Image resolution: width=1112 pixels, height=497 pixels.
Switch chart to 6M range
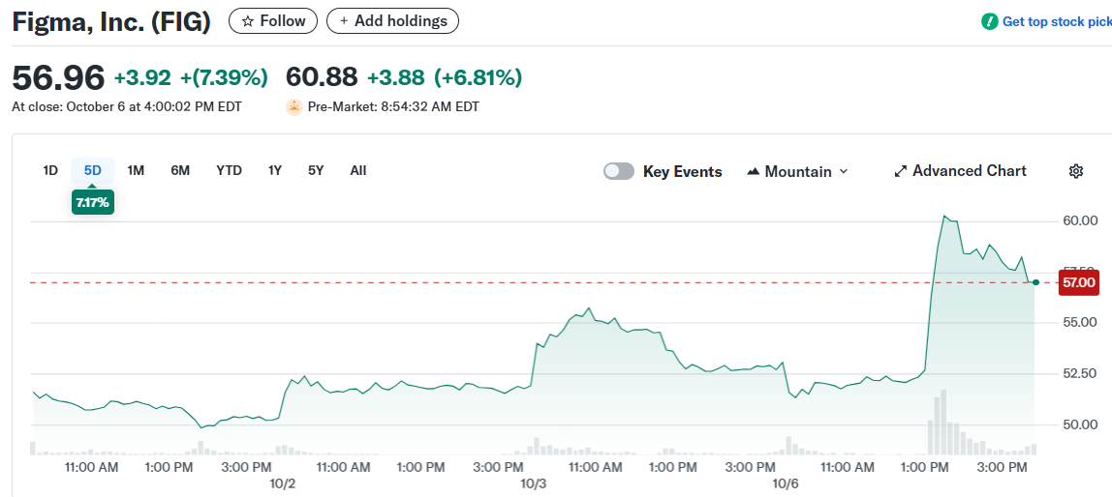[x=180, y=170]
